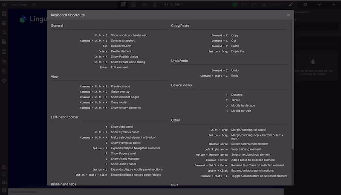Image resolution: width=341 pixels, height=195 pixels.
Task: Click the 'Mobile landscape' text
Action: coord(243,105)
